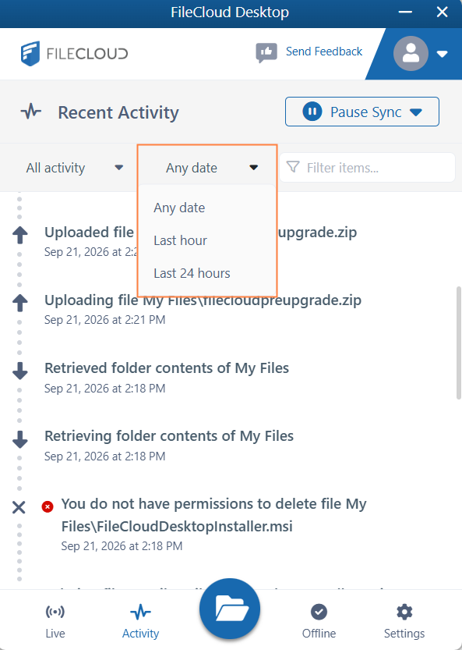Expand the account menu arrow
Image resolution: width=462 pixels, height=650 pixels.
[x=442, y=54]
